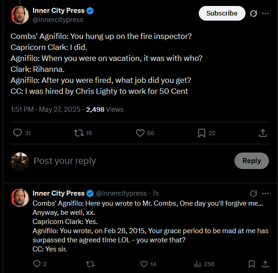This screenshot has height=273, width=278.
Task: Bookmark the second Inner City Press post
Action: point(251,264)
